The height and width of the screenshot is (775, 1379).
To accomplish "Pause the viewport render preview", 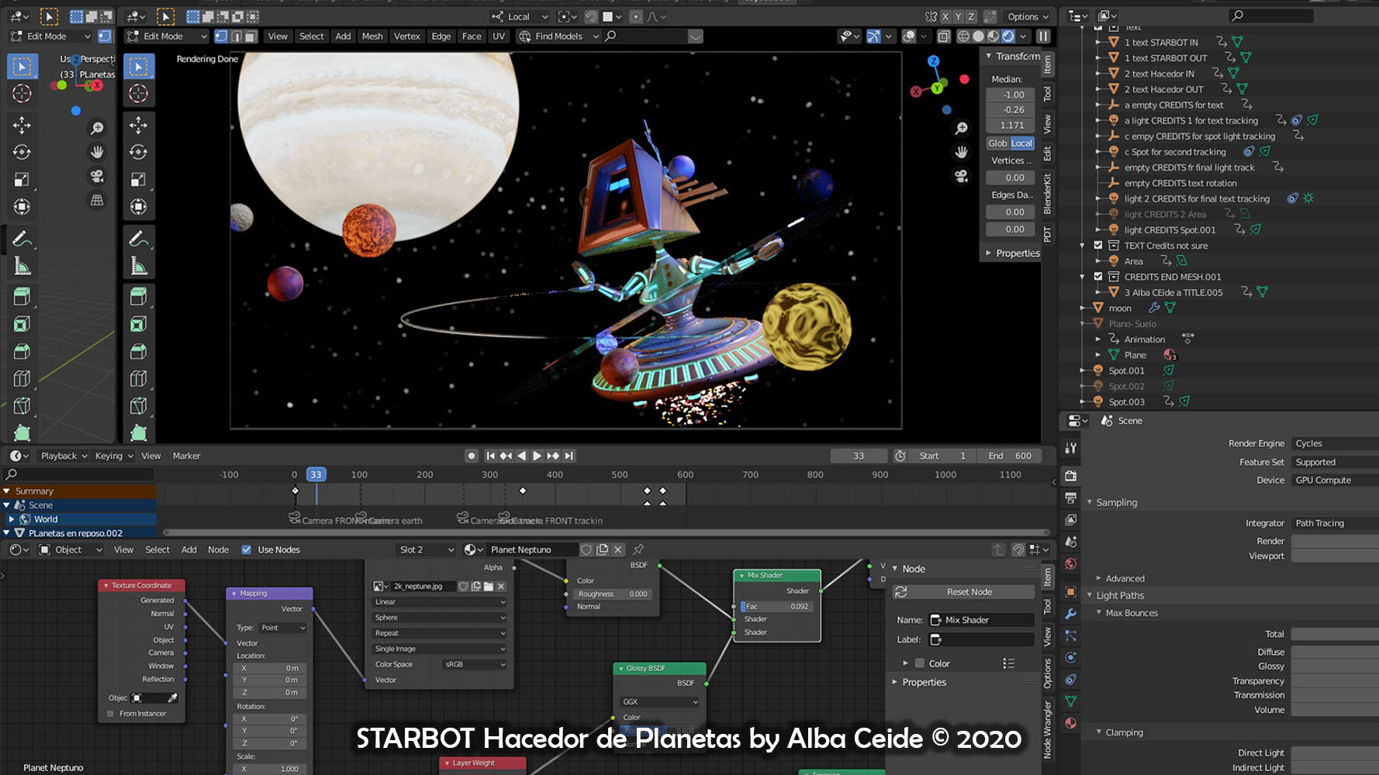I will click(x=1043, y=36).
